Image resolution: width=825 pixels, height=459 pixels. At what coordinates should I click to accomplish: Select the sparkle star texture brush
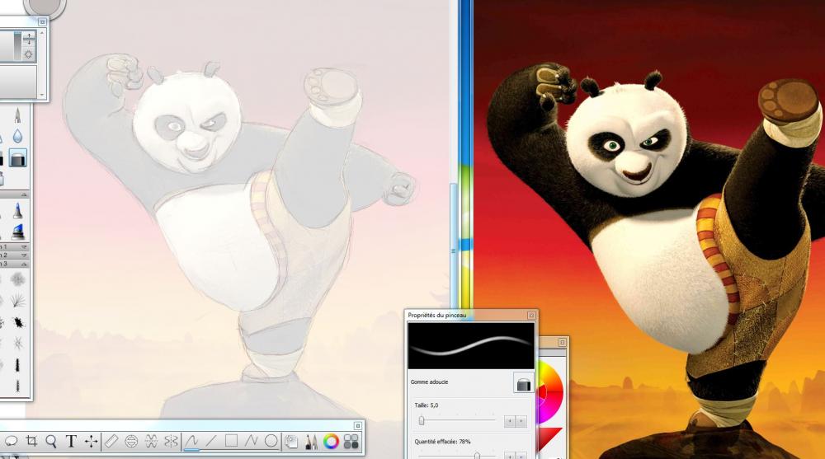17,344
